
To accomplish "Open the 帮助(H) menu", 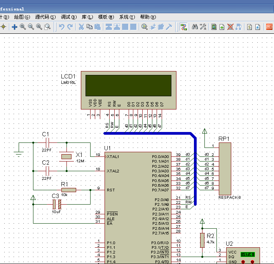I will click(148, 17).
